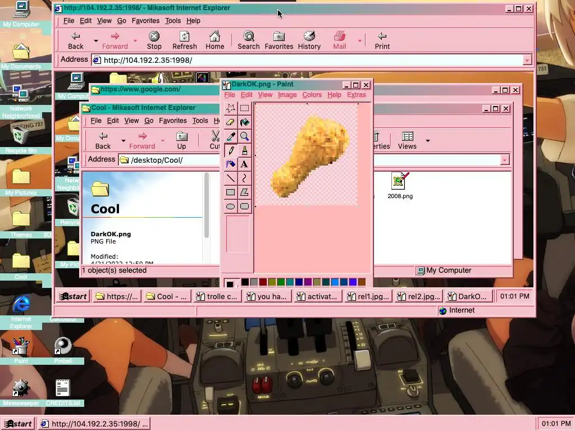Choose the Fill With Color bucket tool
Screen dimensions: 575x431
tap(245, 122)
